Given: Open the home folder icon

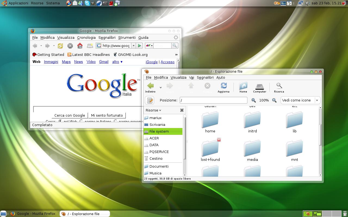Looking at the screenshot, I should tap(210, 120).
